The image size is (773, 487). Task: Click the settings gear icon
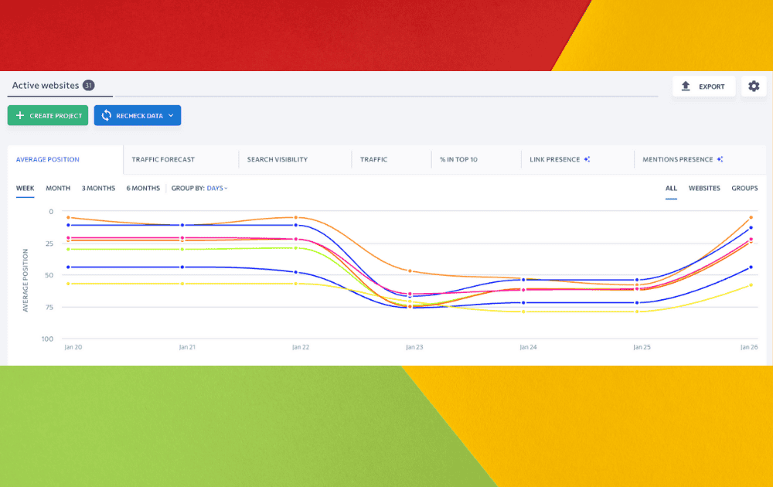click(x=754, y=87)
